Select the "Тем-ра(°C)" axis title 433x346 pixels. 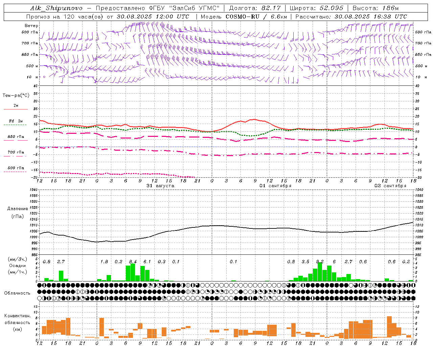coord(16,96)
